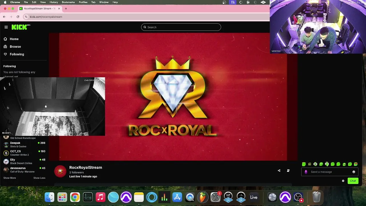
Task: Click screen sharing icon in menu bar
Action: click(233, 2)
